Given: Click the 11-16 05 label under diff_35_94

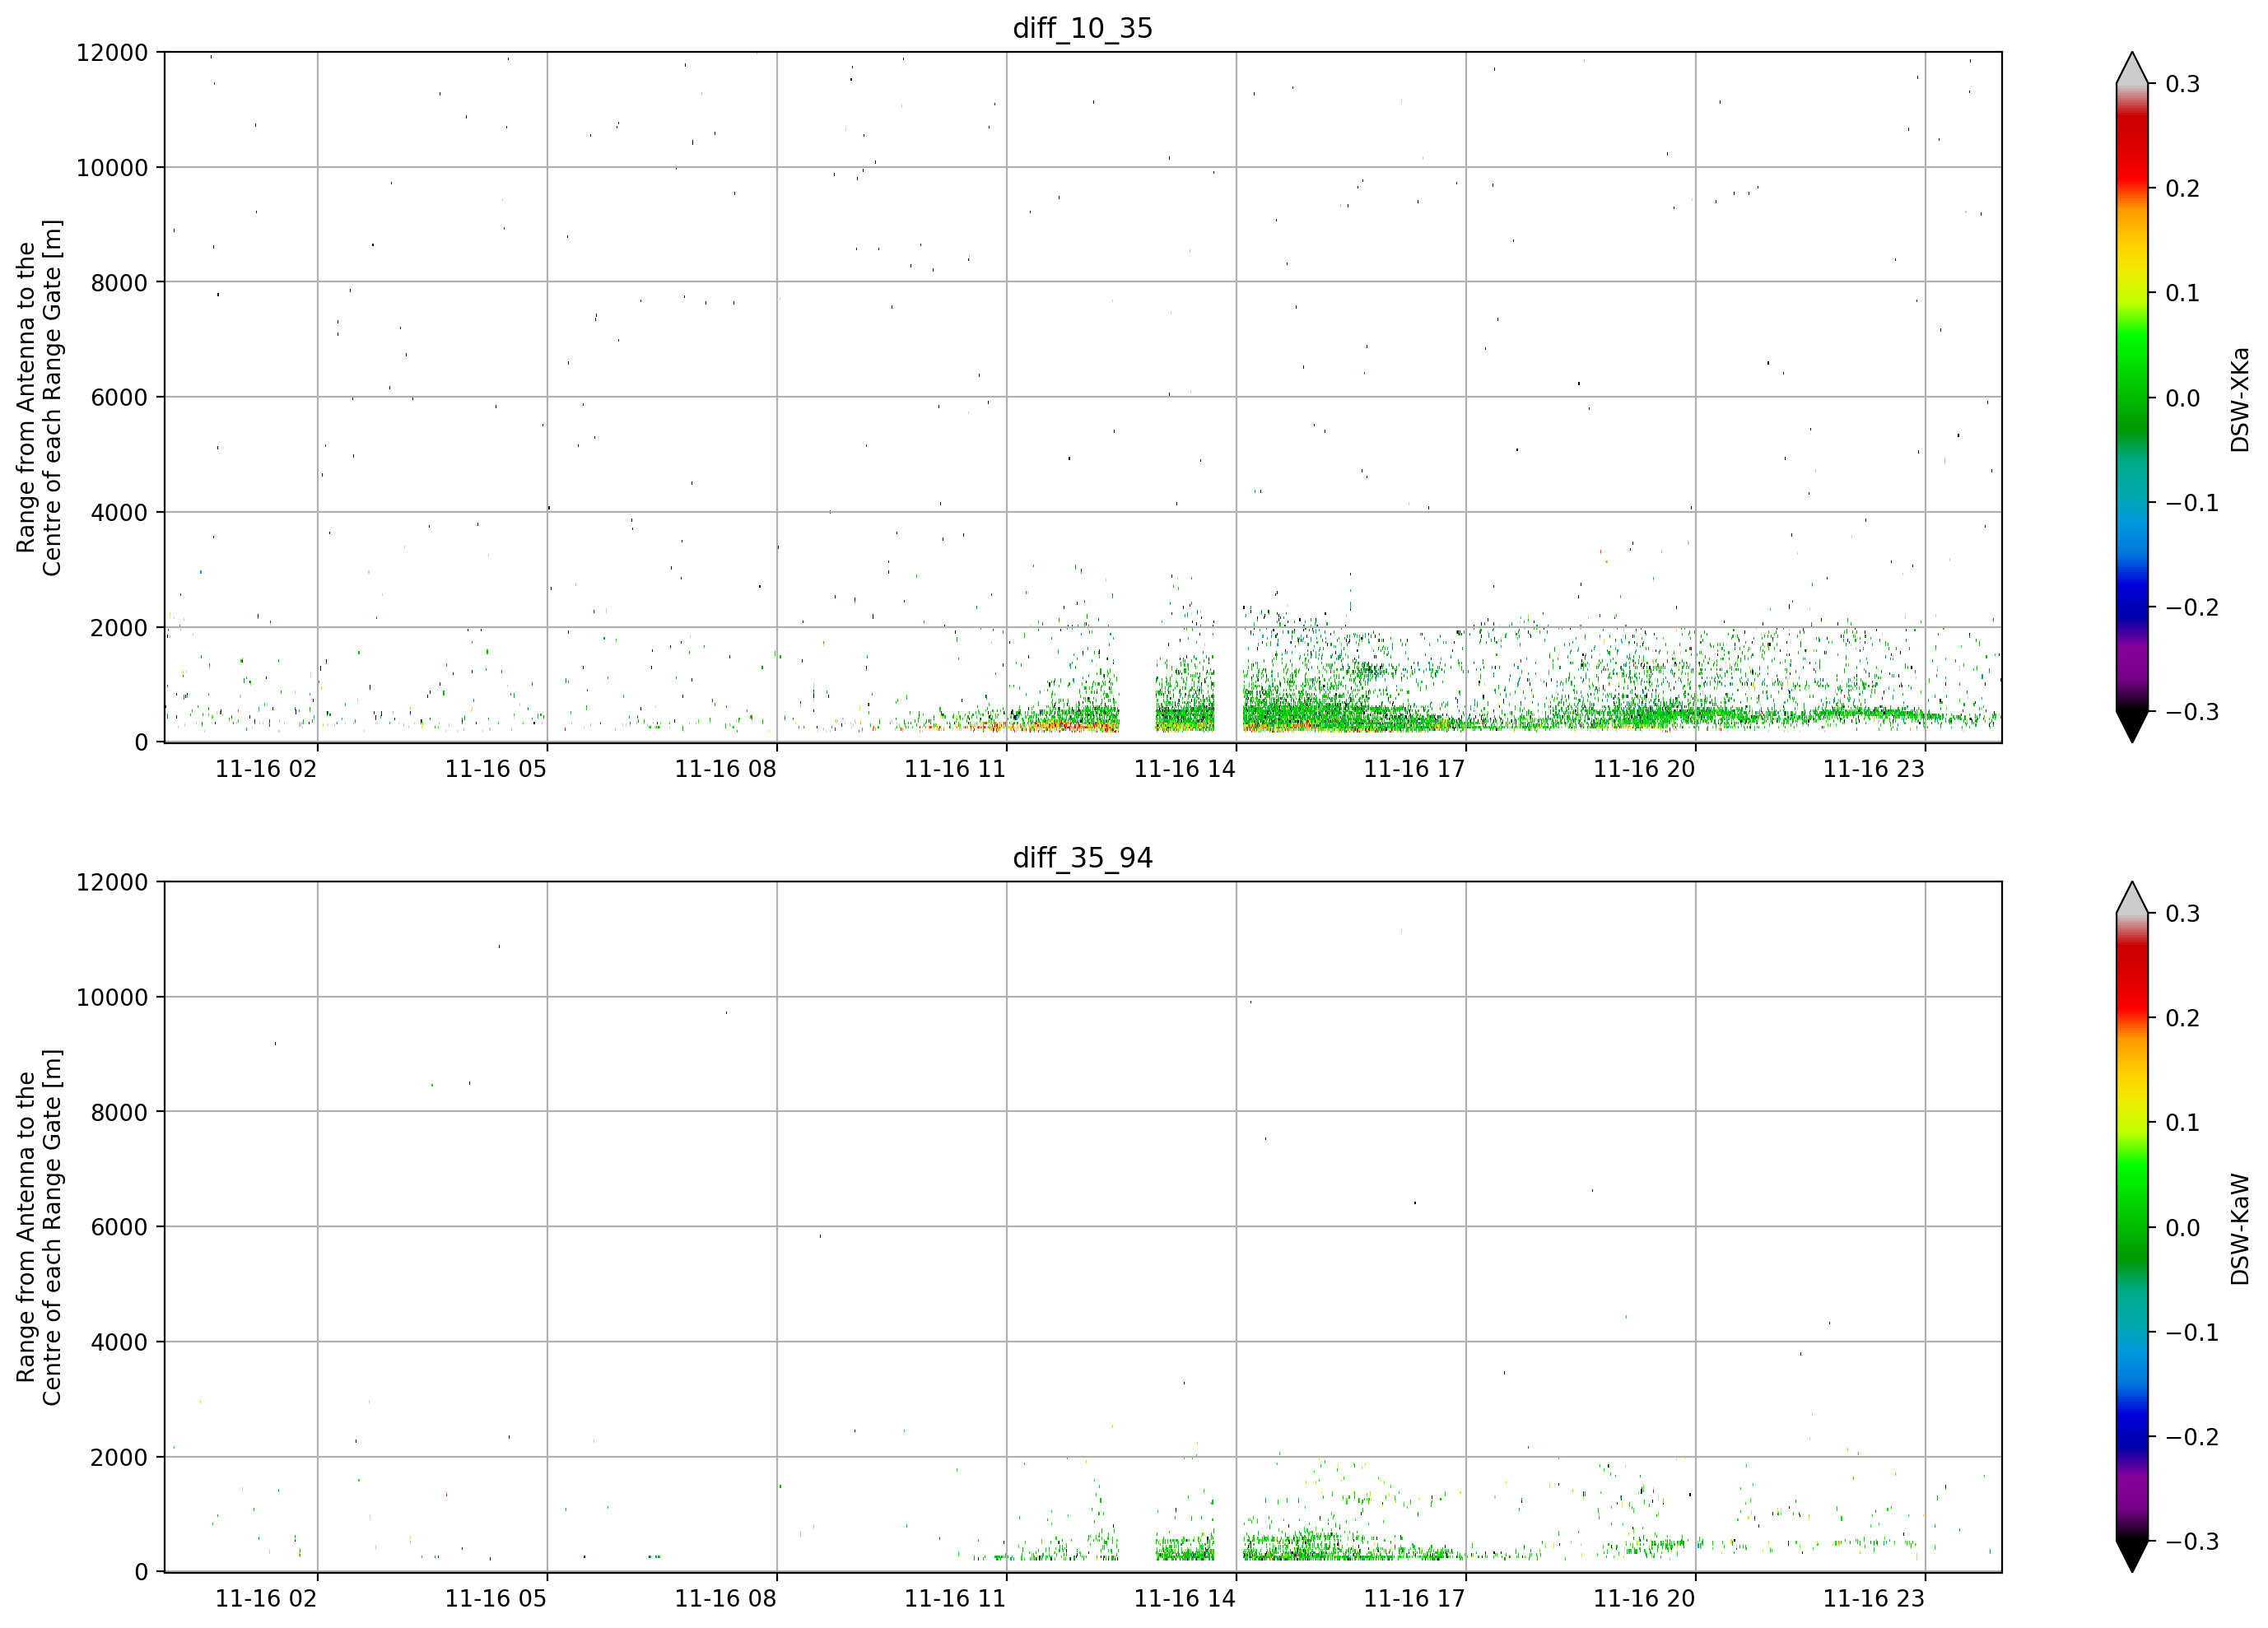Looking at the screenshot, I should [x=496, y=1599].
